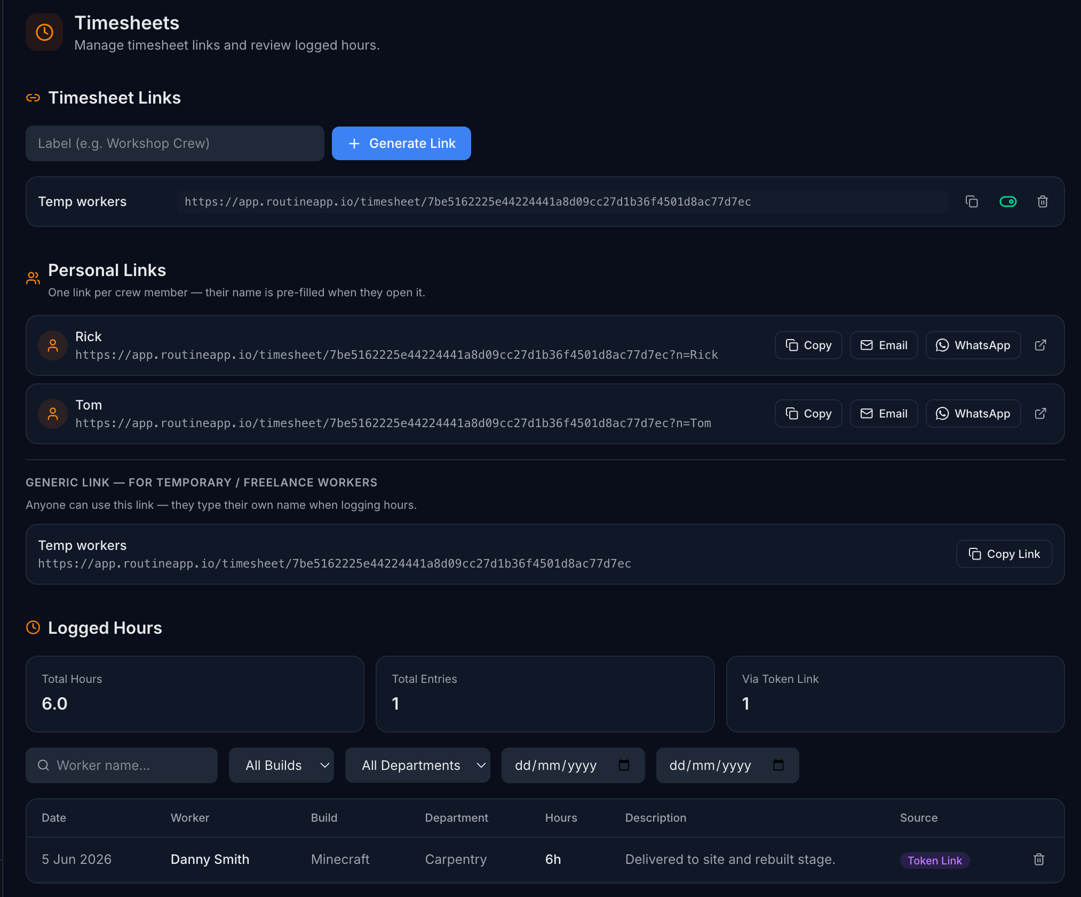Click the Worker column header
This screenshot has height=897, width=1081.
[190, 817]
